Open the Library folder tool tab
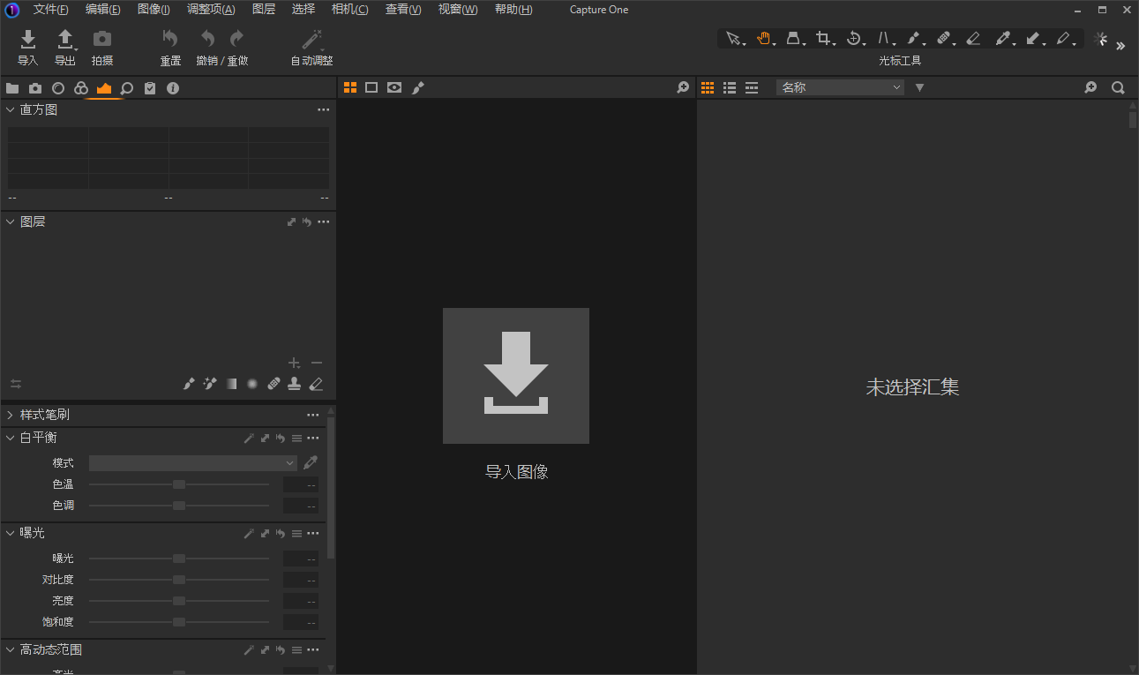The width and height of the screenshot is (1139, 675). click(12, 88)
